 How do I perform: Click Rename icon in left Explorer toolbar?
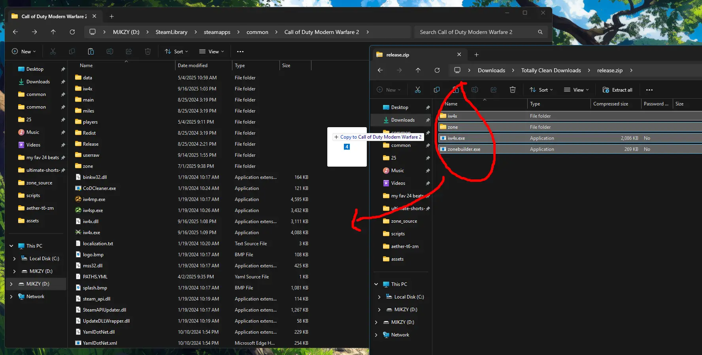click(110, 51)
